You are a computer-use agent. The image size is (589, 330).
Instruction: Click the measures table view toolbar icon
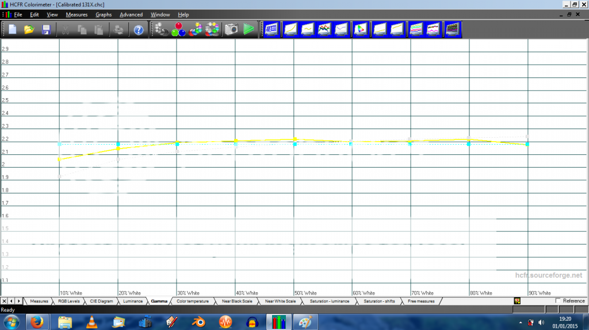tap(271, 29)
